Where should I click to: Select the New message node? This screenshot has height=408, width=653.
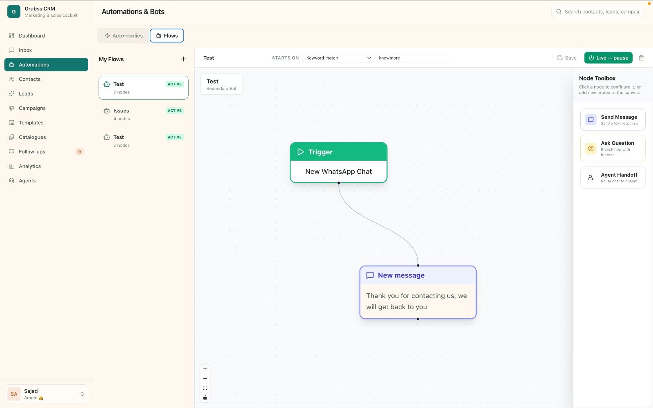pos(418,292)
